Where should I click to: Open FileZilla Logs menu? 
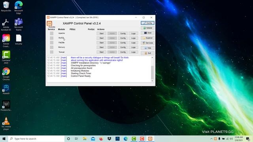tap(134, 43)
